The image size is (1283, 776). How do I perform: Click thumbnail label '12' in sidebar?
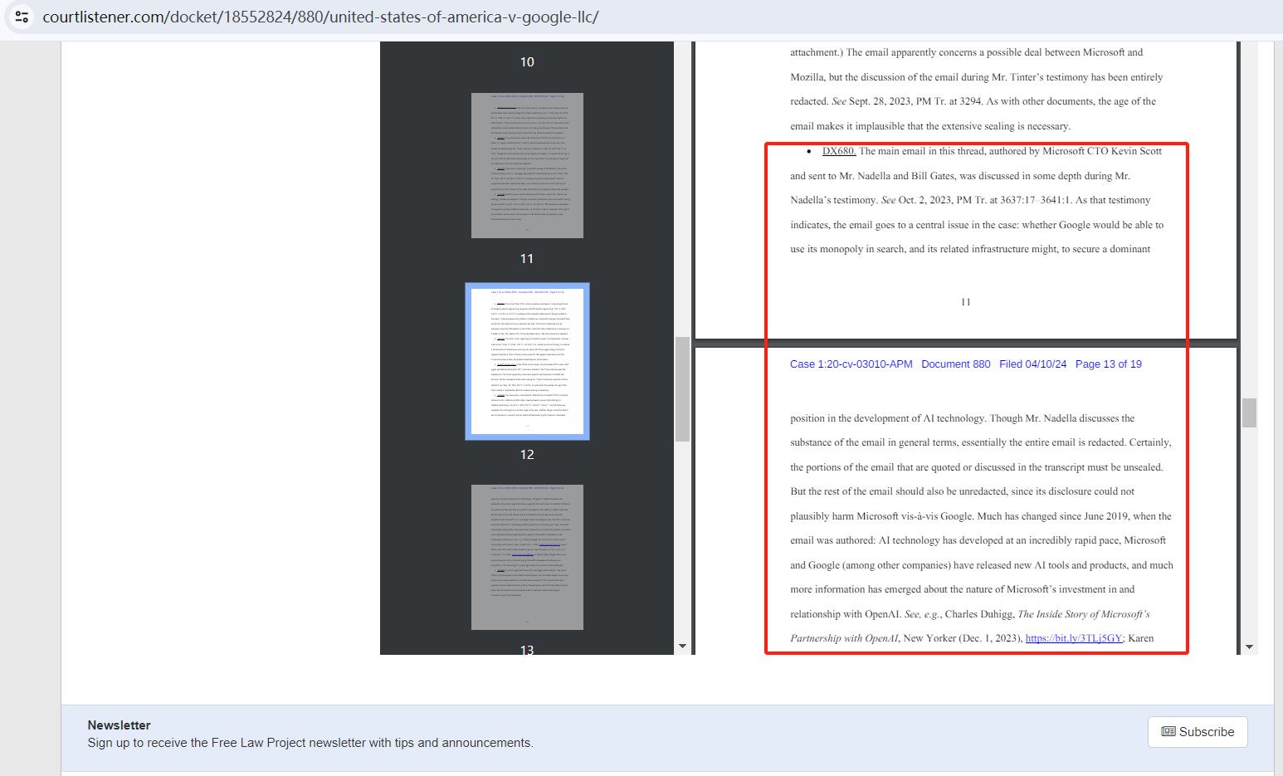tap(527, 455)
